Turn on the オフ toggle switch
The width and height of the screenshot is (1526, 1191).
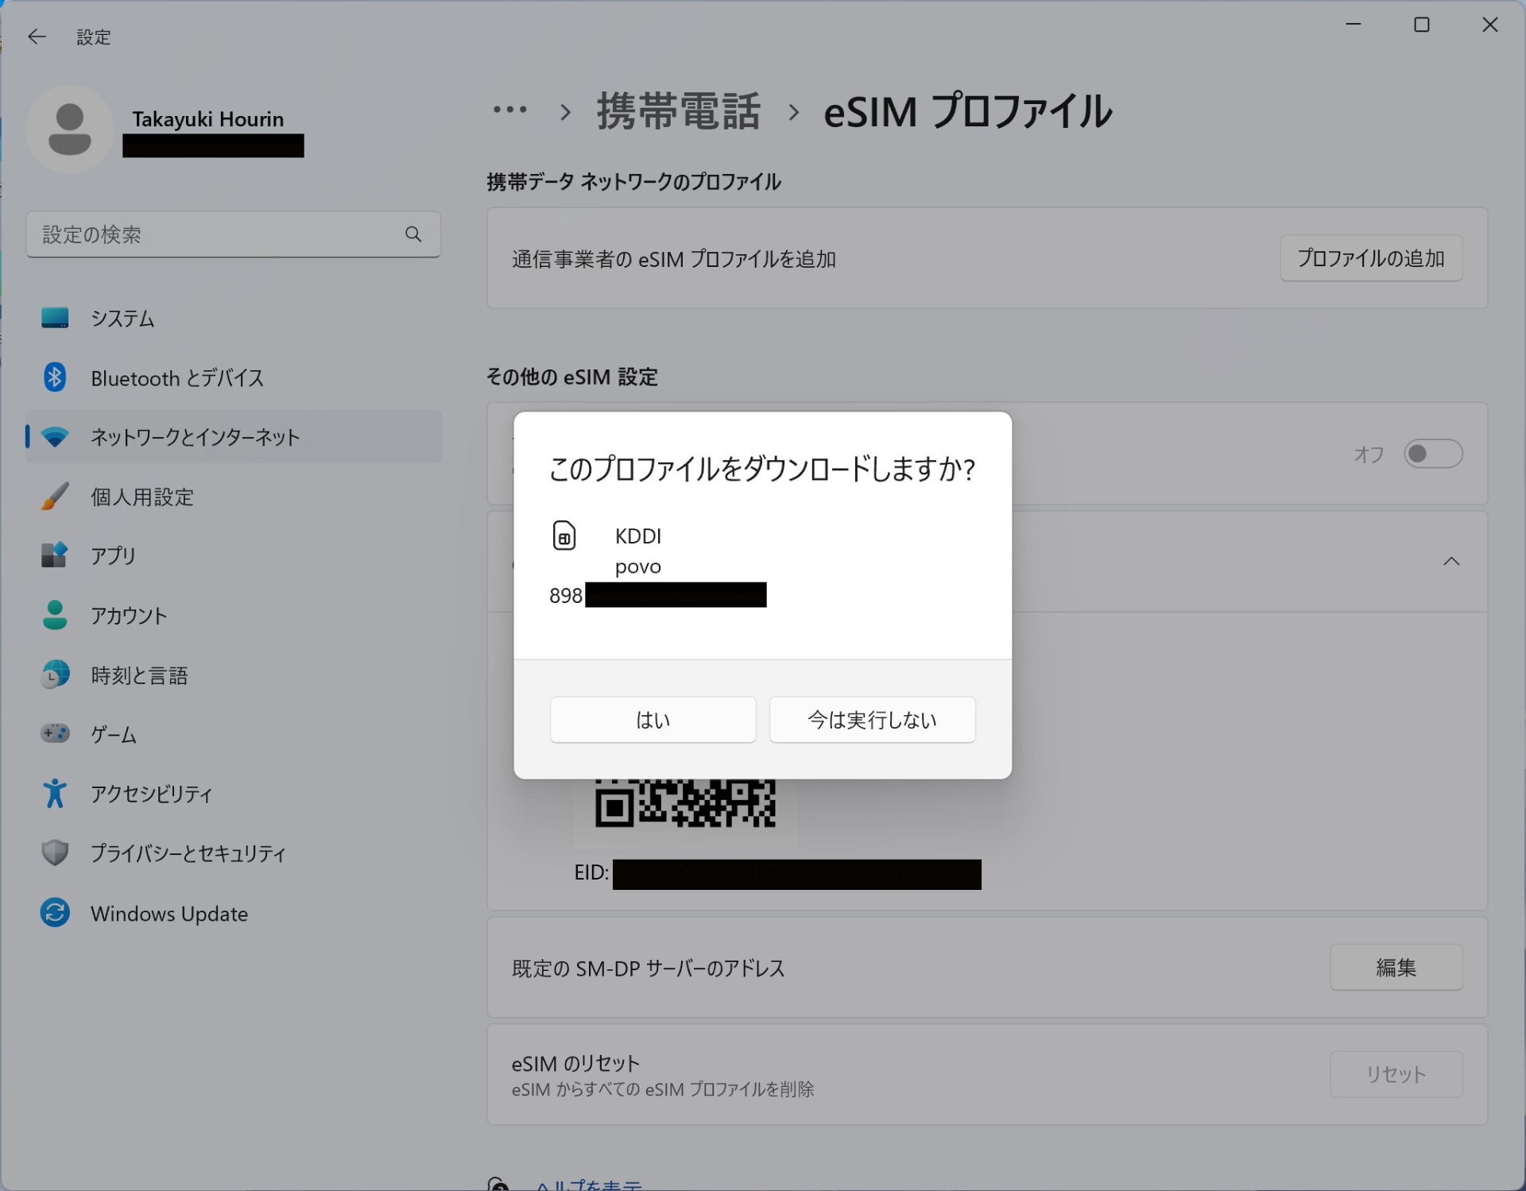pyautogui.click(x=1433, y=454)
